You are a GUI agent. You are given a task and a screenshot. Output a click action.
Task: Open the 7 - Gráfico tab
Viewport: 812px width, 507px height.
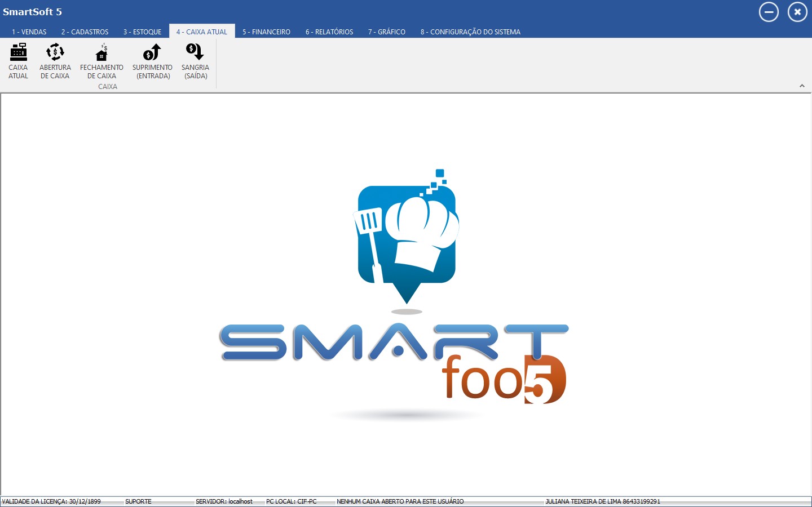click(x=387, y=32)
